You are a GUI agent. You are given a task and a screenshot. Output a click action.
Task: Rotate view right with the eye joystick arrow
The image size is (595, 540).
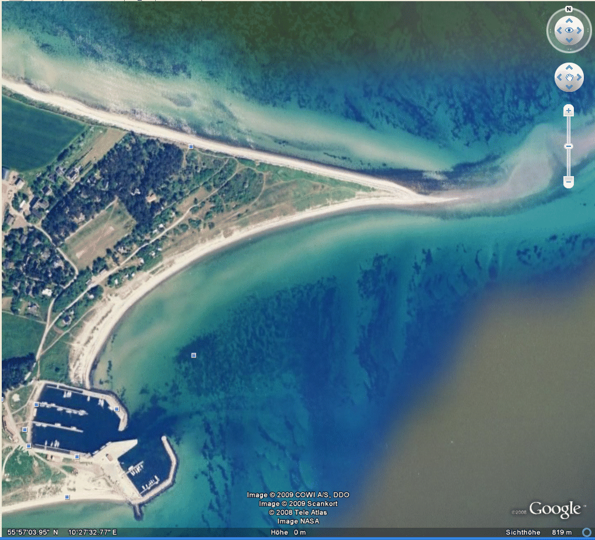pos(579,30)
